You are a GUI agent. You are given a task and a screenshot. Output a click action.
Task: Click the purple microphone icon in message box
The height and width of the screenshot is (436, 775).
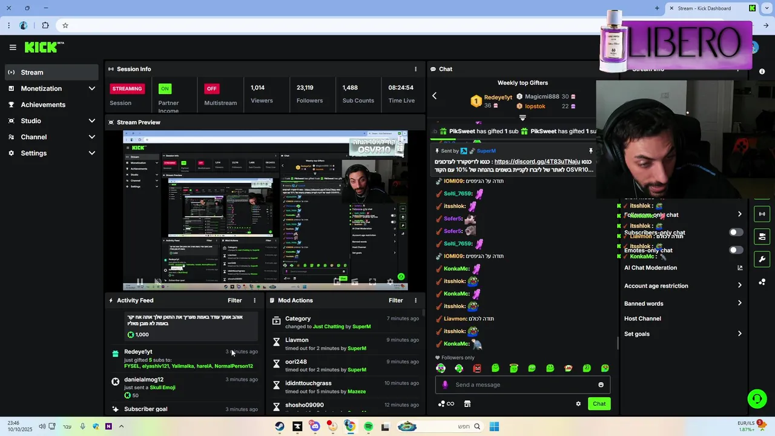click(445, 385)
